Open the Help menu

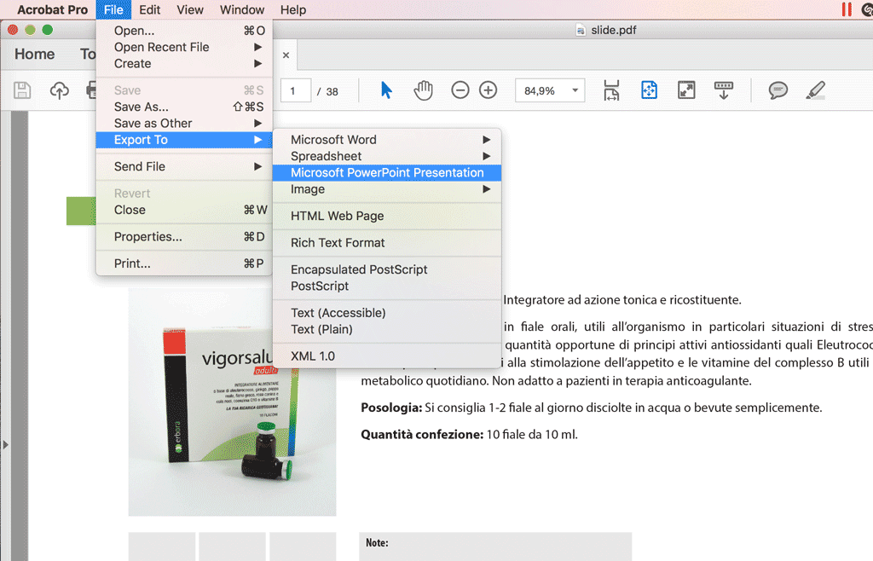(x=293, y=9)
